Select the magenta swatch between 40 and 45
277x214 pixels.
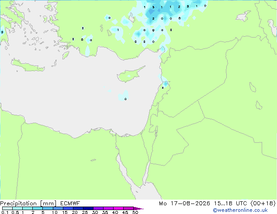tap(118, 208)
